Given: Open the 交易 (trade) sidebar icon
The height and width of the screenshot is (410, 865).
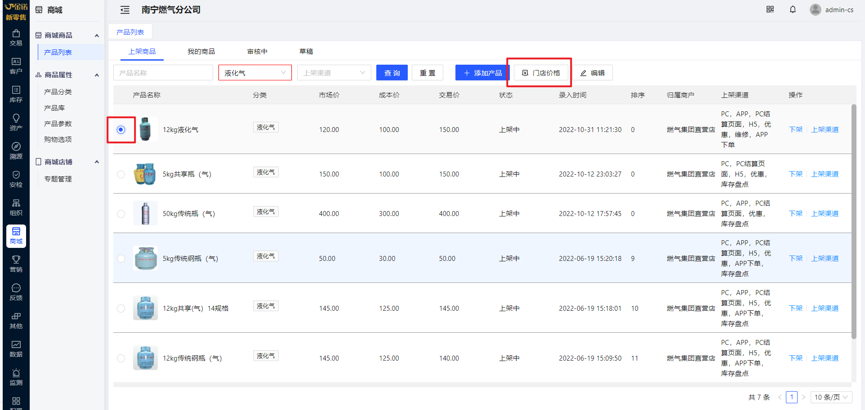Looking at the screenshot, I should point(16,38).
